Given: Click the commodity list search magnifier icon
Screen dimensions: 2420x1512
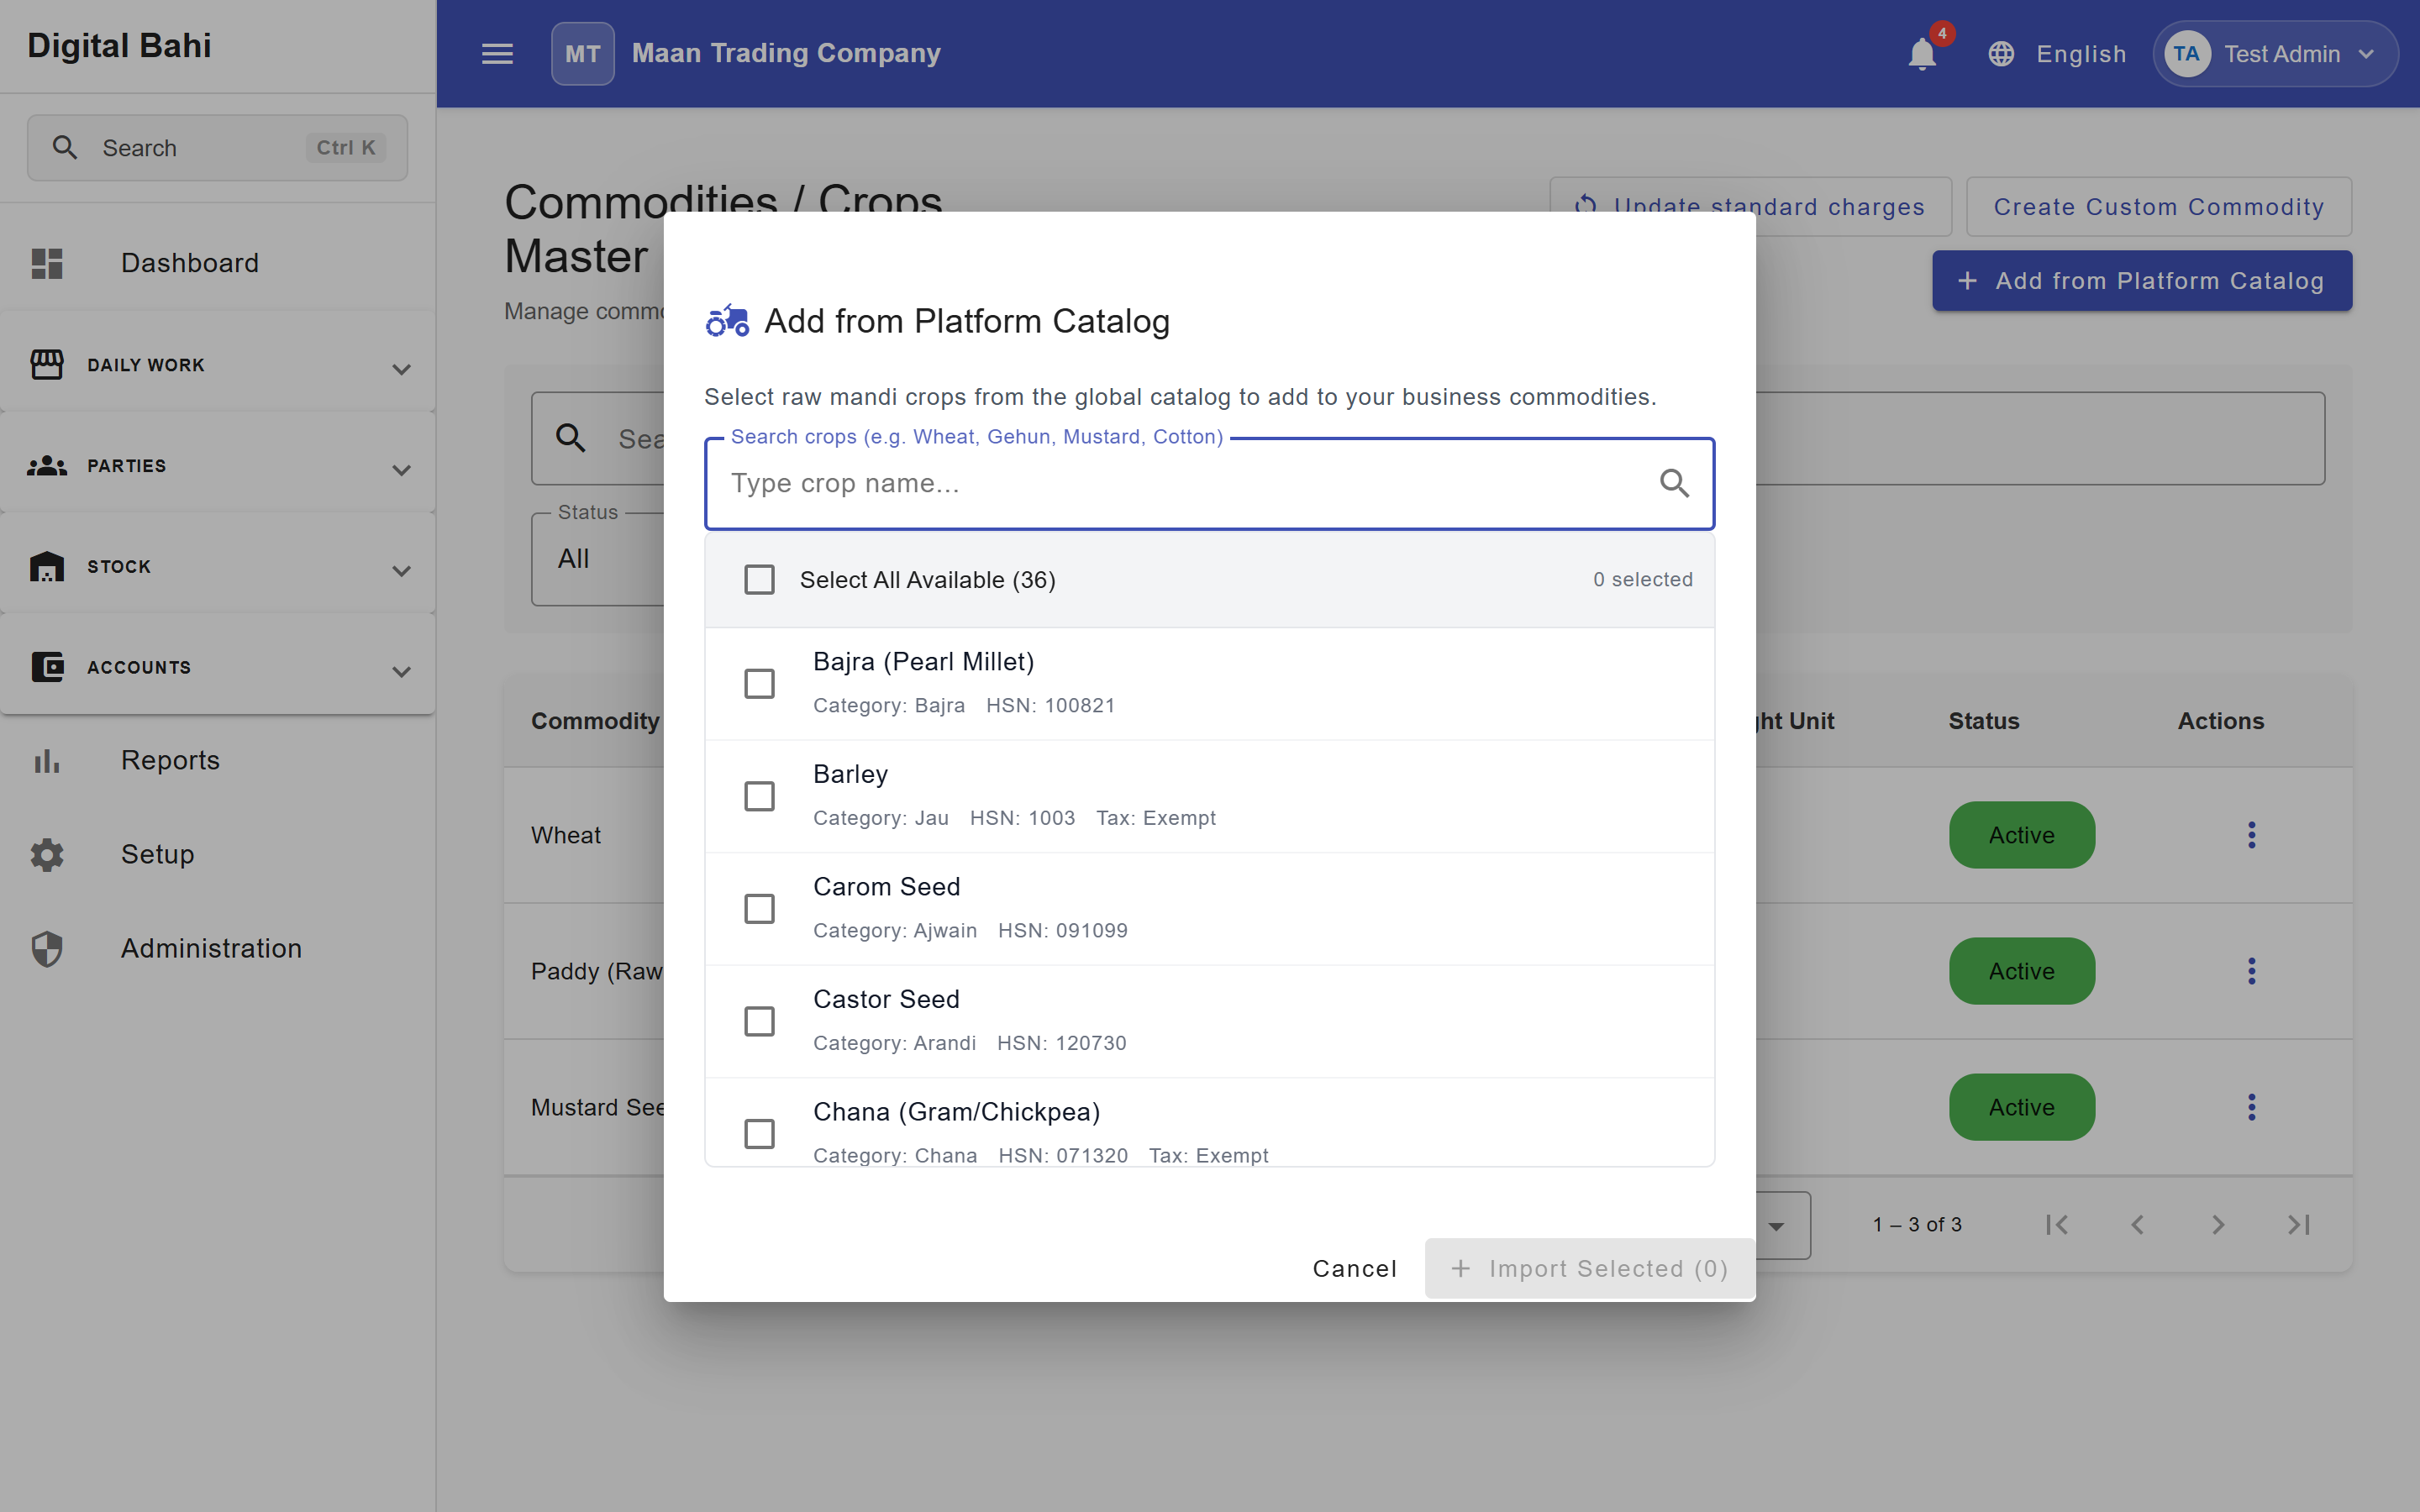Looking at the screenshot, I should pyautogui.click(x=571, y=438).
